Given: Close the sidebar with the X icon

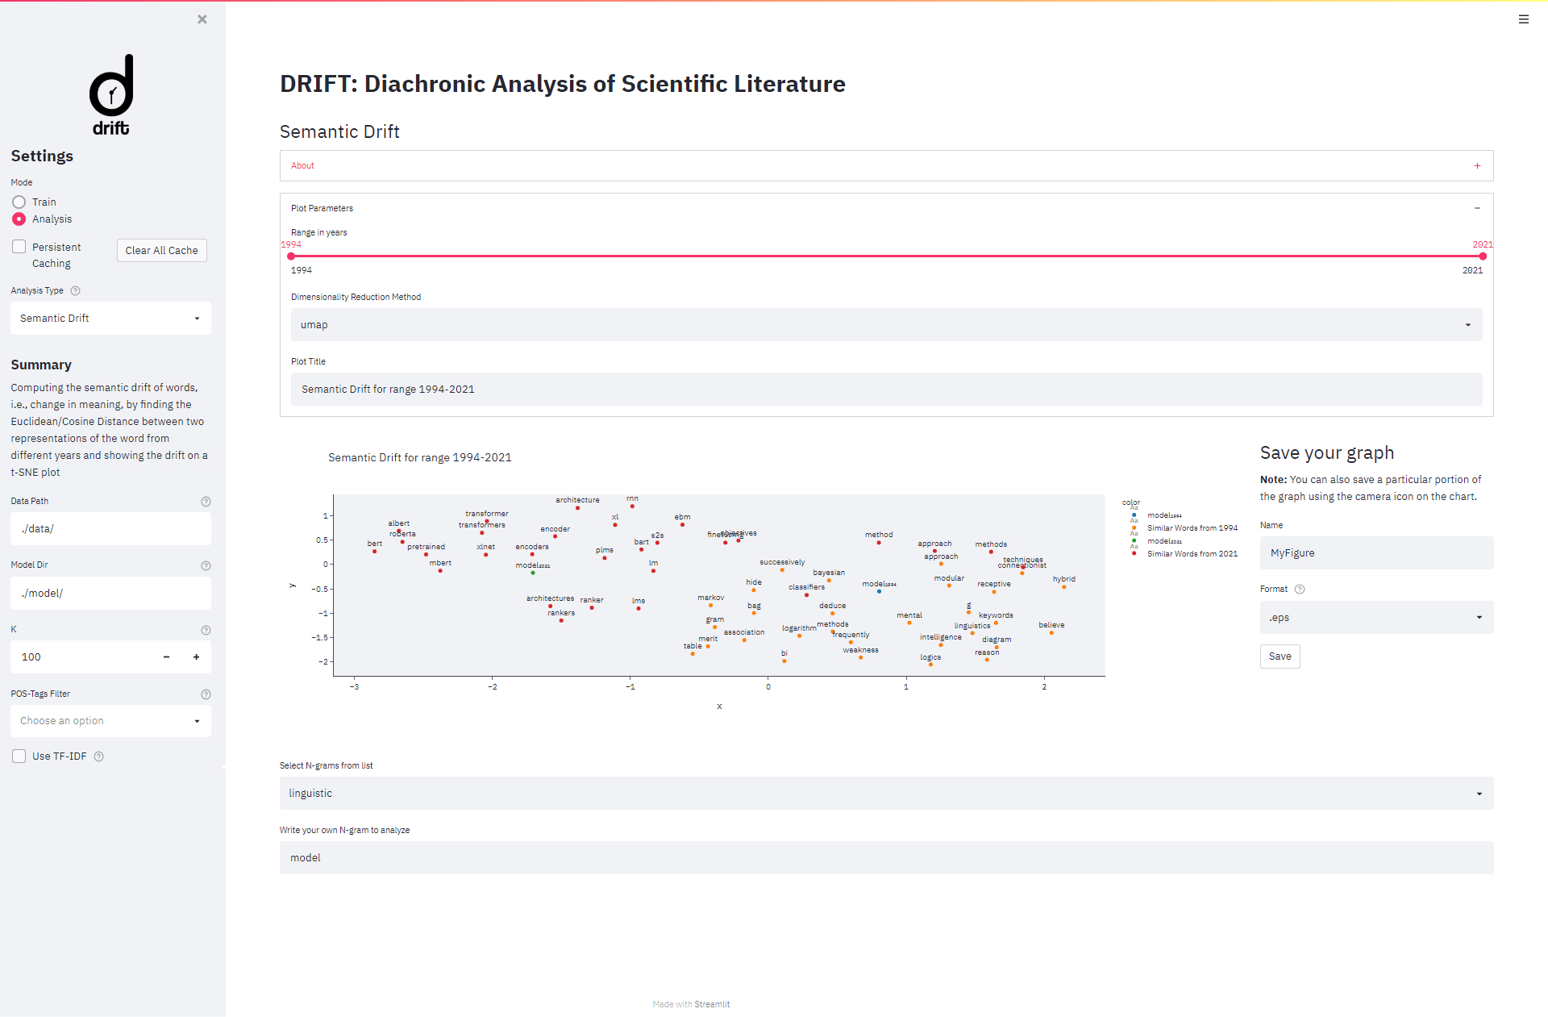Looking at the screenshot, I should click(202, 19).
